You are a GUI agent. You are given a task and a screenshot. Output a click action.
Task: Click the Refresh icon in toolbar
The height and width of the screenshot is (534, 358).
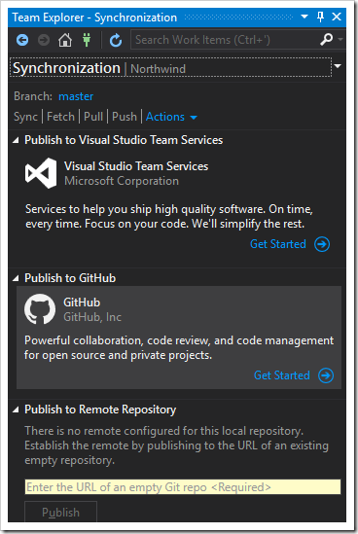tap(116, 40)
